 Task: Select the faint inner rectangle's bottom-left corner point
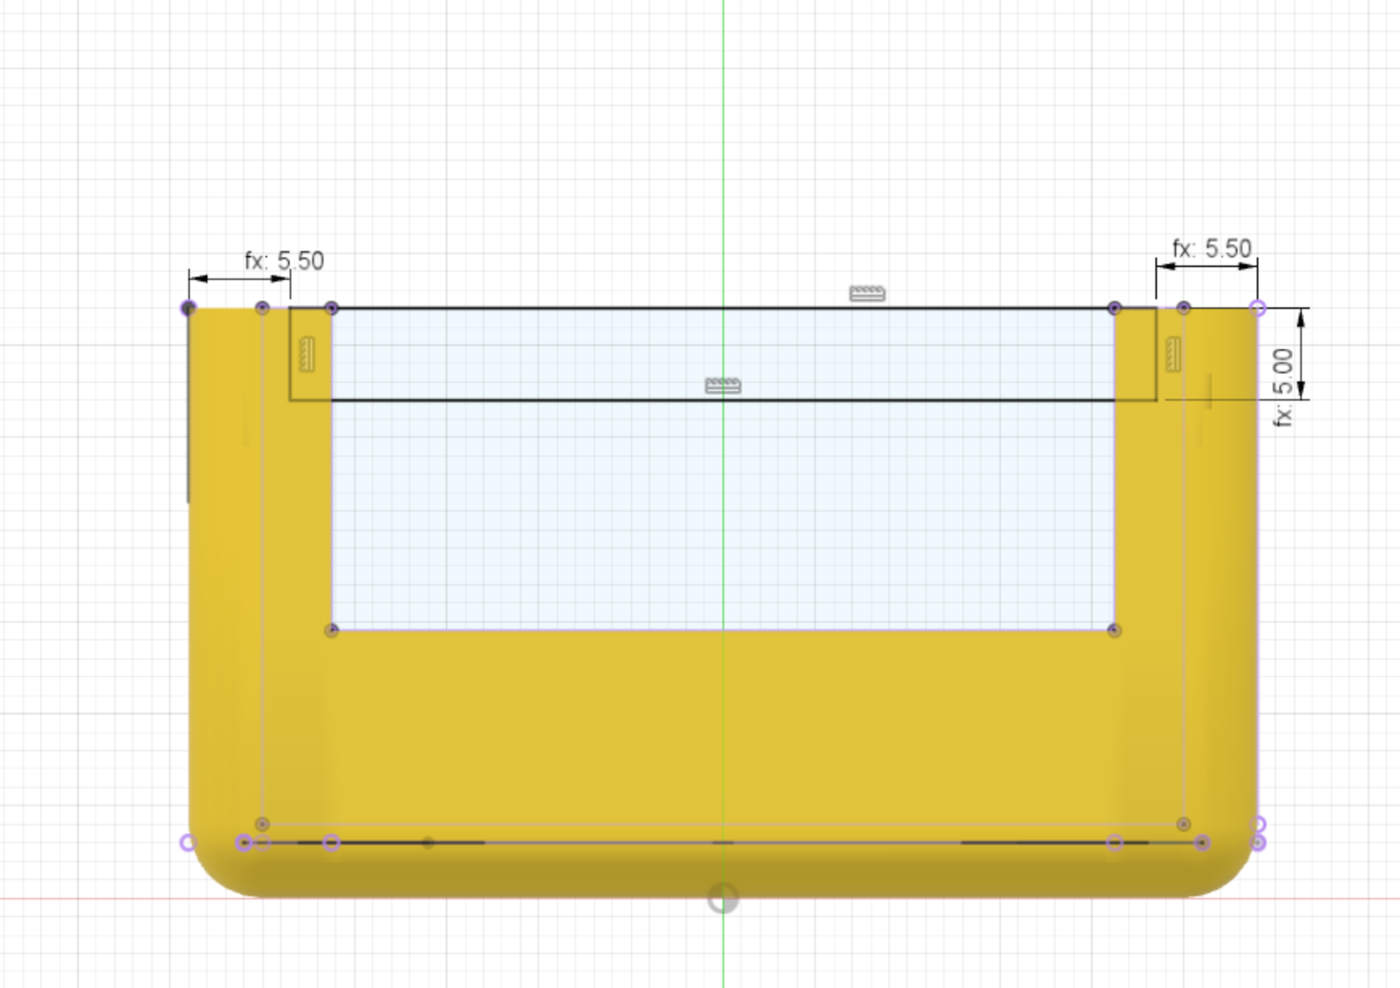point(261,824)
